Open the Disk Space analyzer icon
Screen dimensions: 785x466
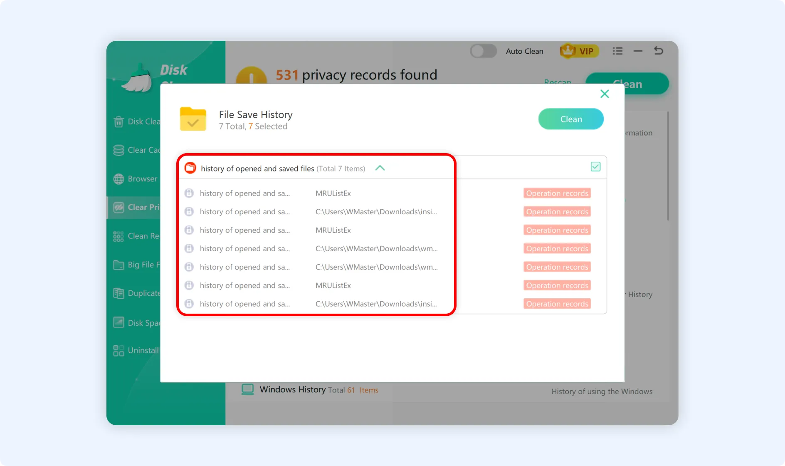pyautogui.click(x=118, y=322)
